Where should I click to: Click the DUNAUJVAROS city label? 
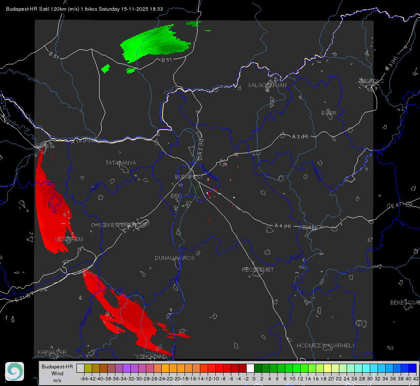[175, 258]
